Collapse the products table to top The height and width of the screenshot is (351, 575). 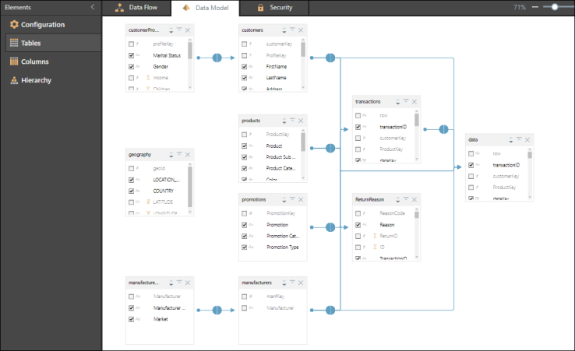pyautogui.click(x=293, y=121)
